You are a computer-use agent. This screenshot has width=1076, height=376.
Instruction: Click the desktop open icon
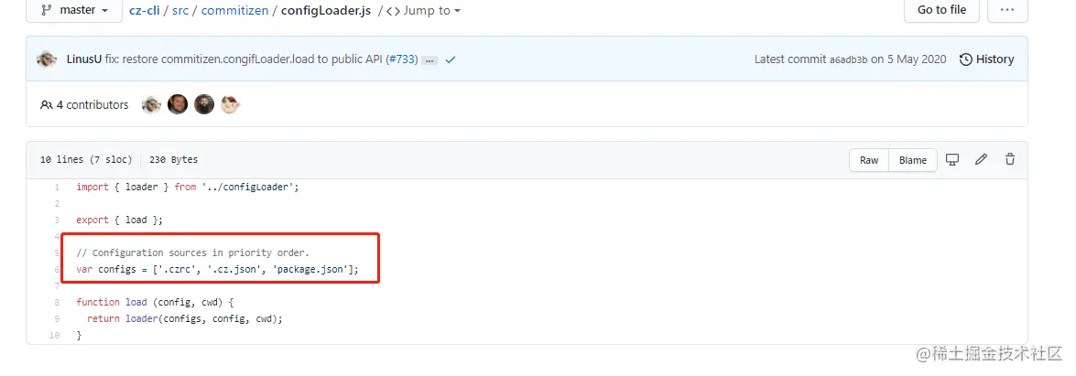tap(951, 159)
